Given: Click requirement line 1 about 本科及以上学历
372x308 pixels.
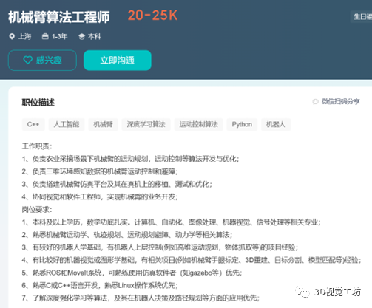Looking at the screenshot, I should 172,222.
